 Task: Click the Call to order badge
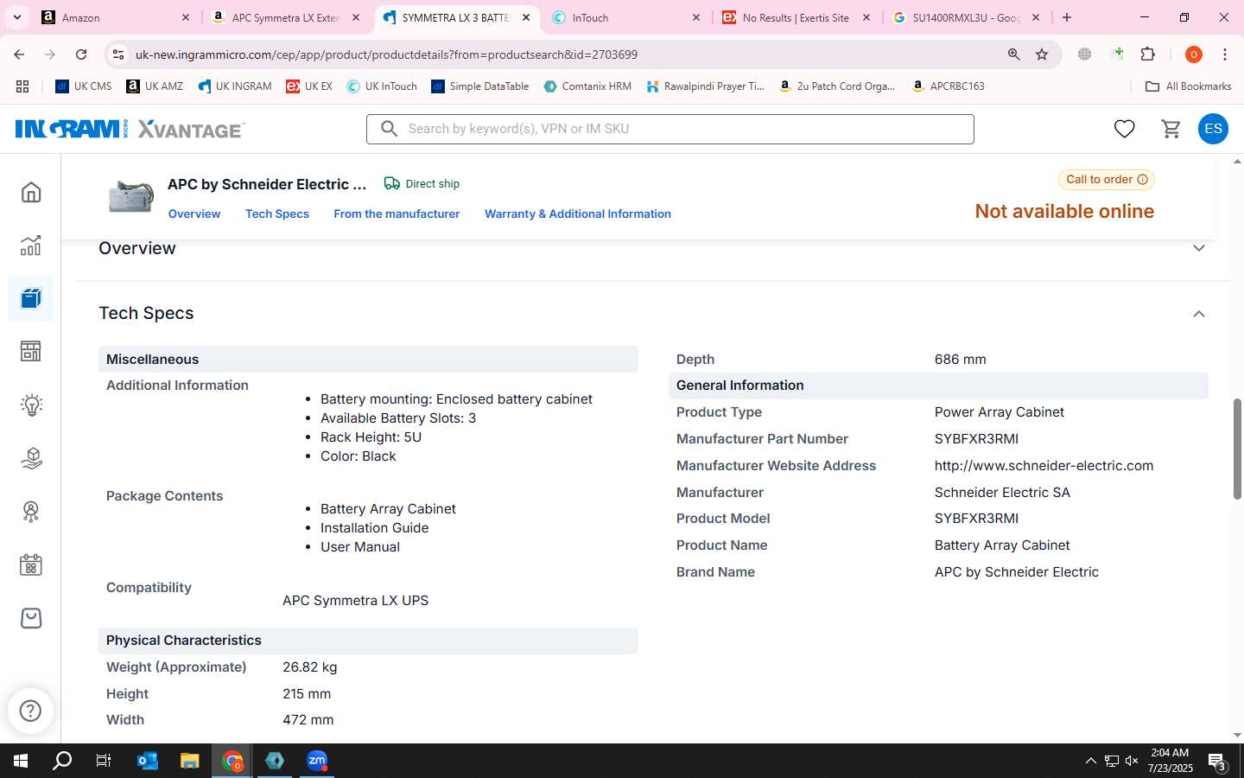[x=1107, y=180]
